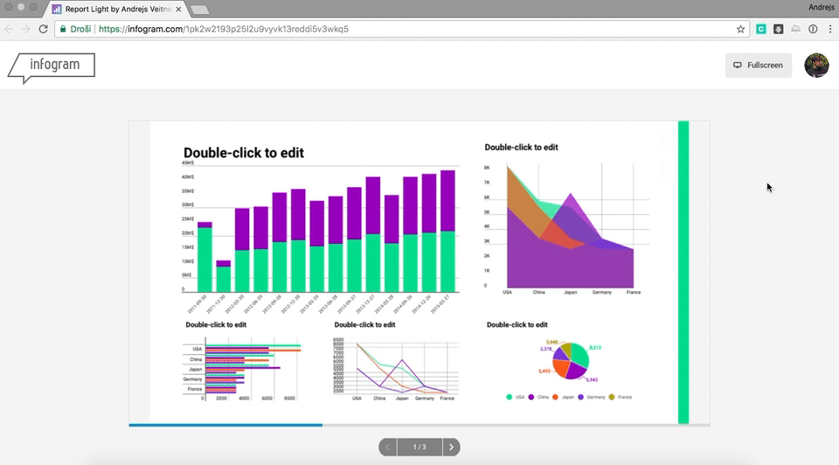
Task: Click the infogram logo
Action: 51,66
